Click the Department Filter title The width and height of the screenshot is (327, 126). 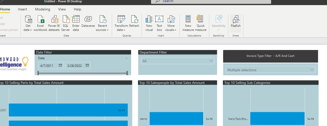point(153,52)
